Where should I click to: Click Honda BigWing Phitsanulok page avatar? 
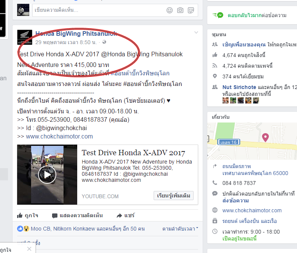tap(25, 37)
